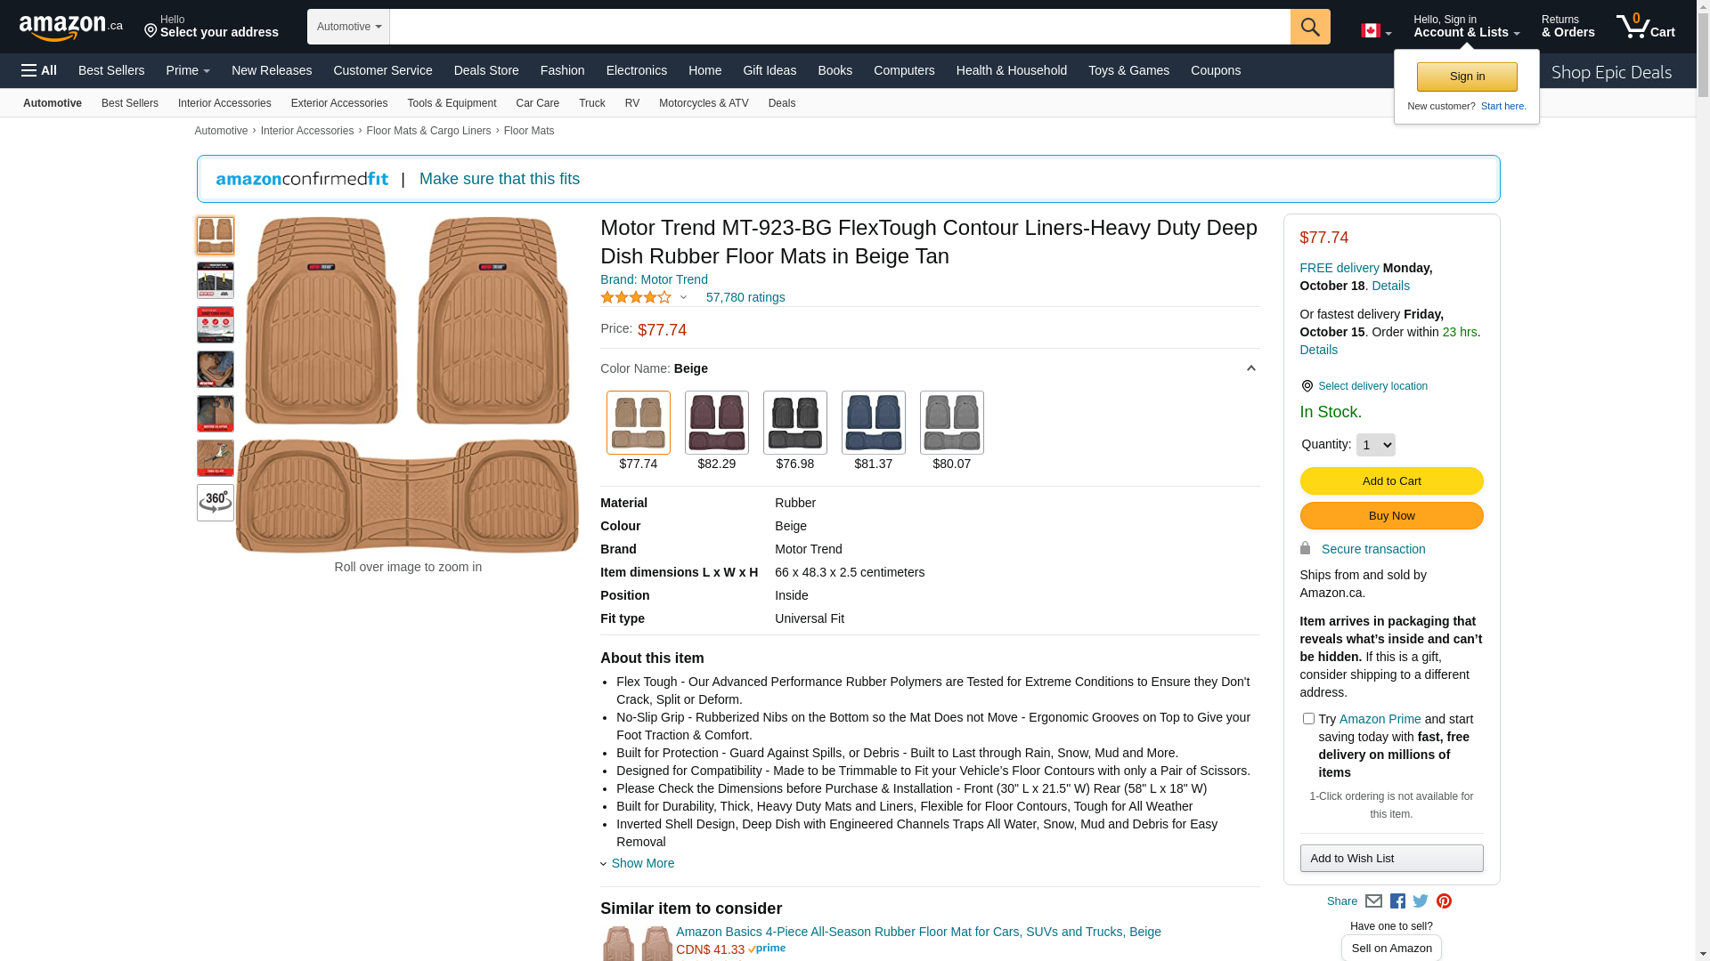The width and height of the screenshot is (1710, 961).
Task: Click the Amazon.ca logo
Action: click(70, 28)
